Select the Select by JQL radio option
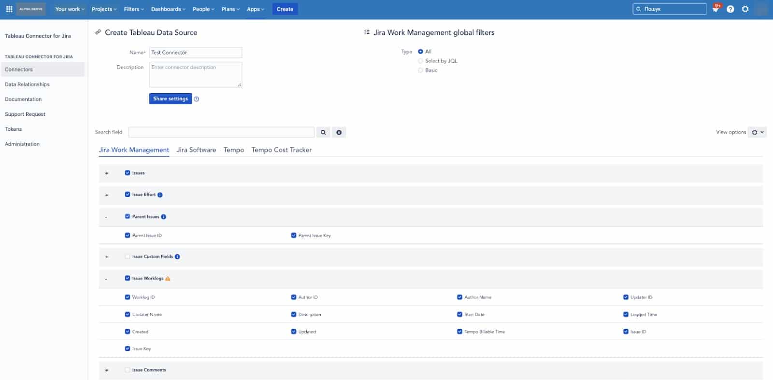Viewport: 773px width, 380px height. click(420, 61)
